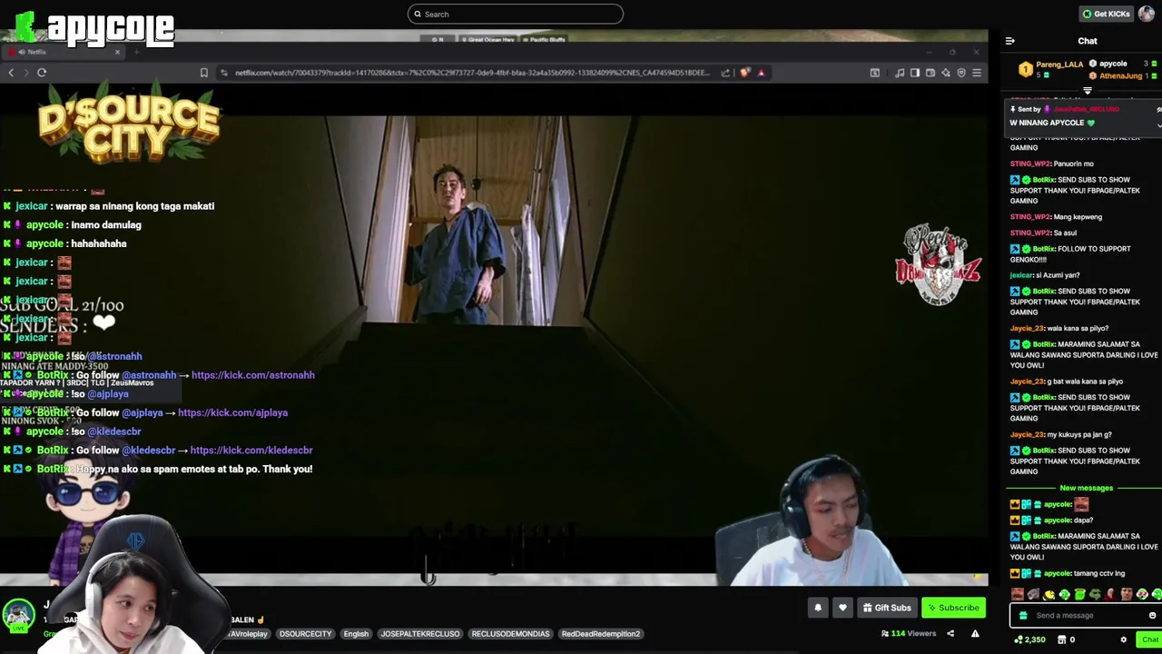This screenshot has width=1162, height=654.
Task: Share the stream via share icon
Action: (950, 633)
